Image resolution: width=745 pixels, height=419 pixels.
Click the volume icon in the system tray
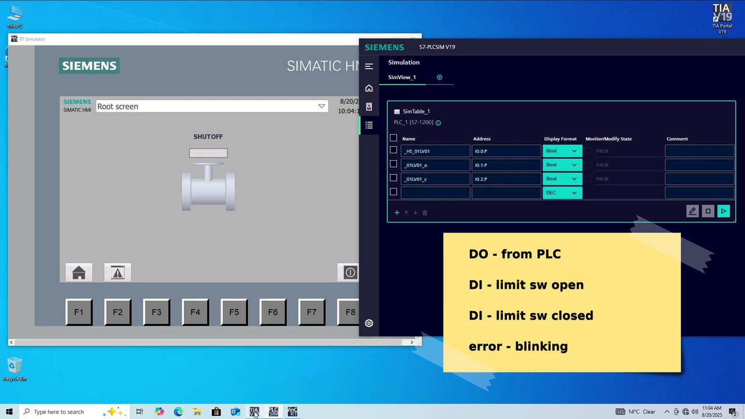695,412
